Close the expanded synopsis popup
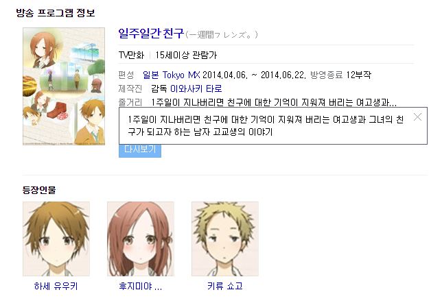This screenshot has width=442, height=303. [417, 117]
